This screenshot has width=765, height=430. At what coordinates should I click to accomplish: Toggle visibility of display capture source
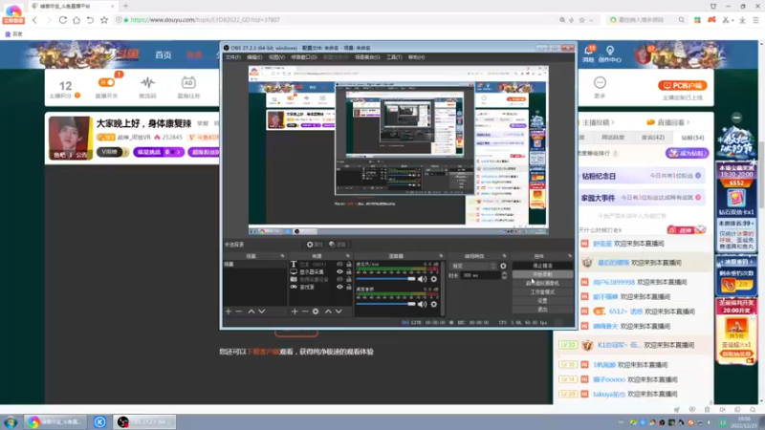(339, 271)
